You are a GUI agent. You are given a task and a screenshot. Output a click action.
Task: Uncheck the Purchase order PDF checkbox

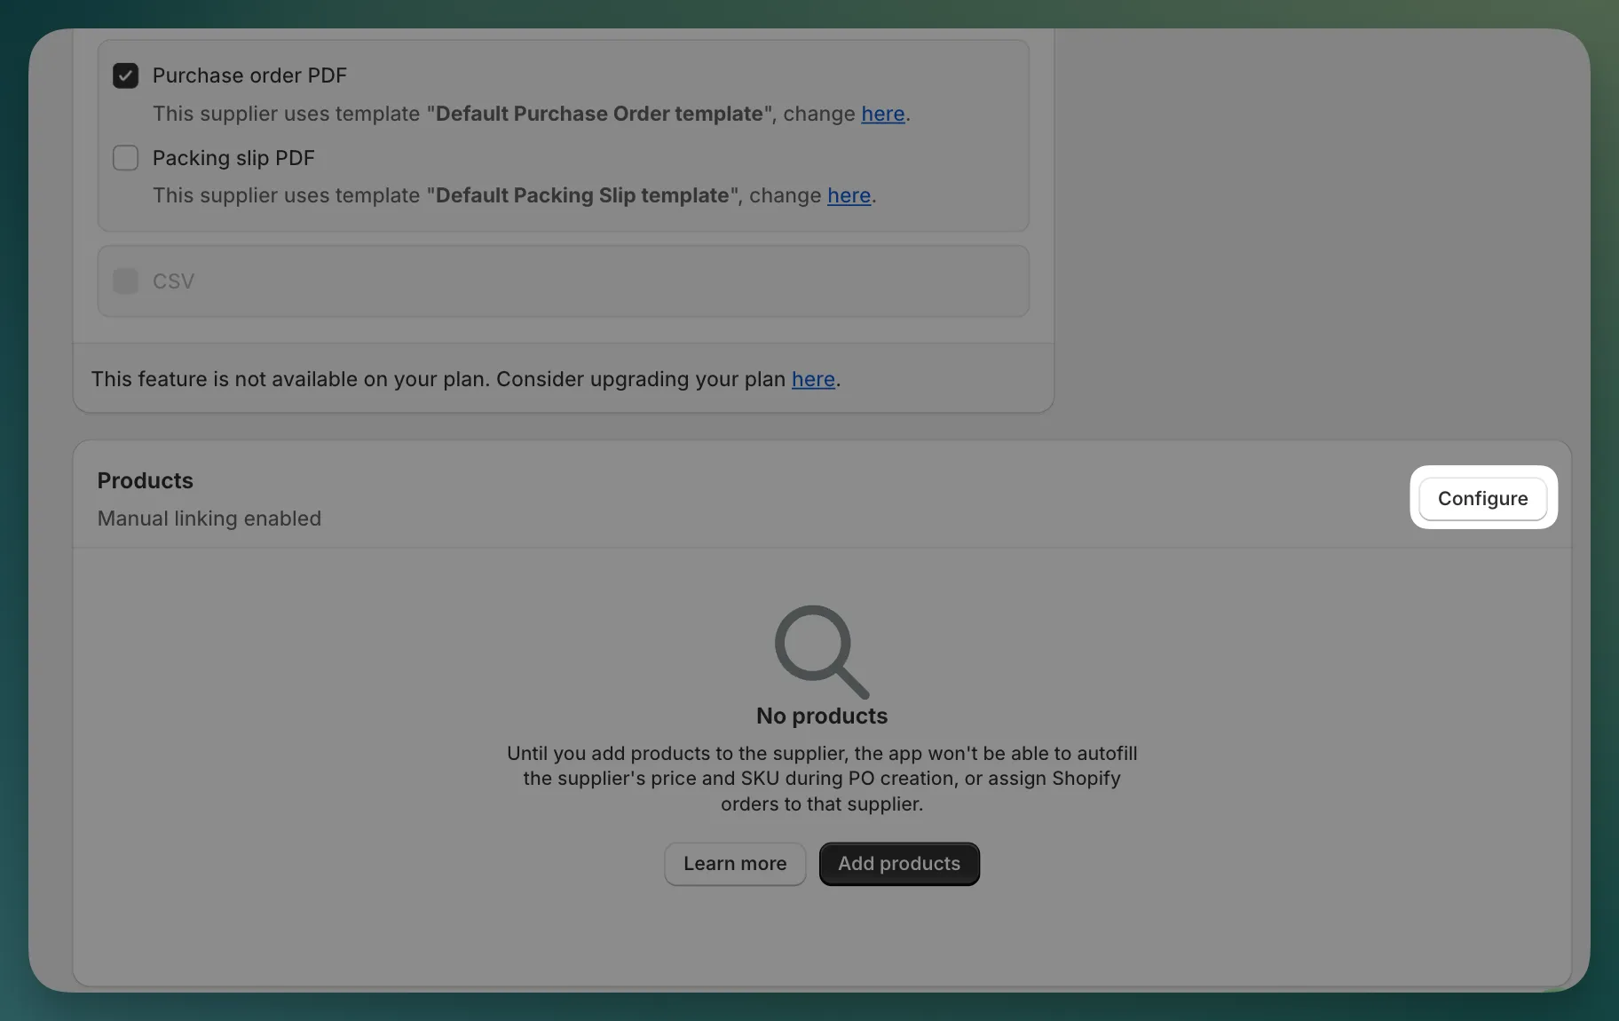[124, 75]
